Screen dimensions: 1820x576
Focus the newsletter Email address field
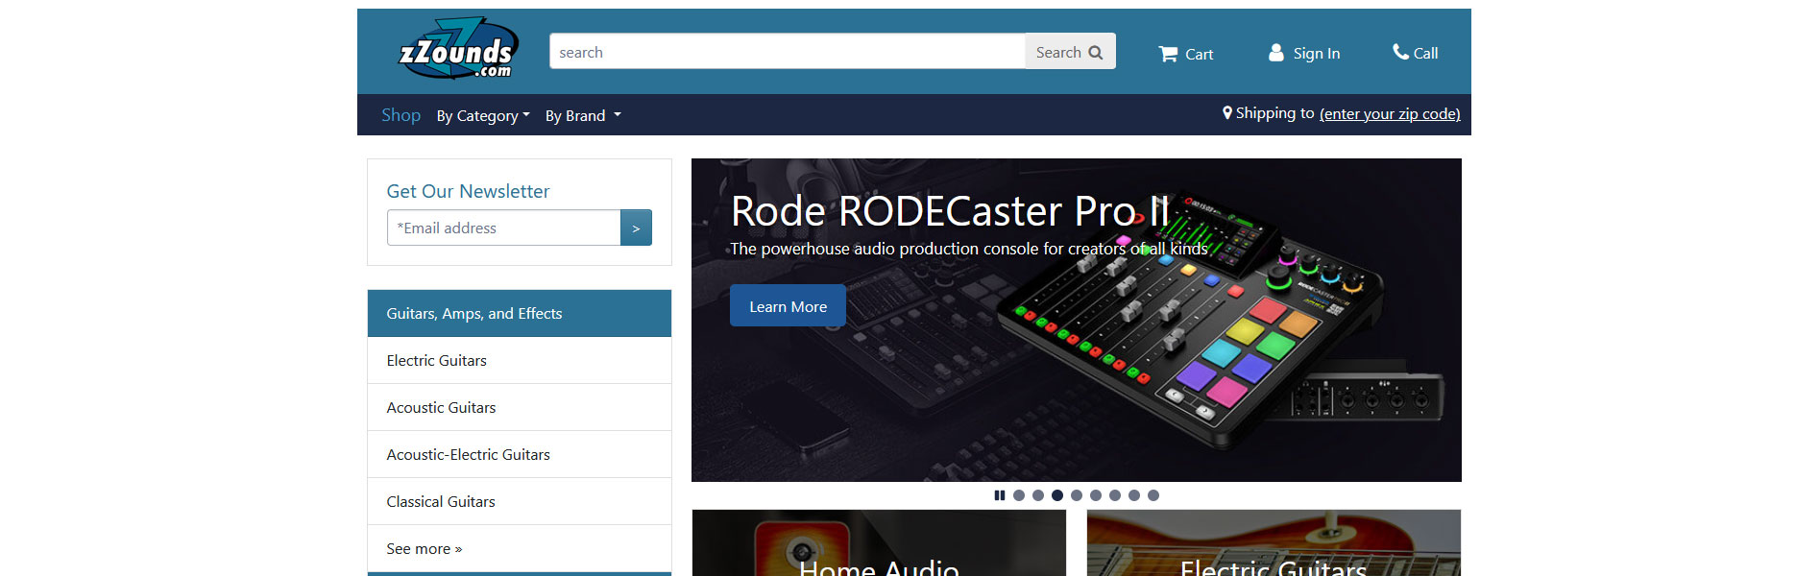503,228
